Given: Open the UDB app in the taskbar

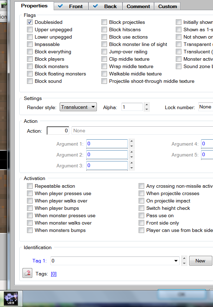Looking at the screenshot, I should tap(13, 299).
